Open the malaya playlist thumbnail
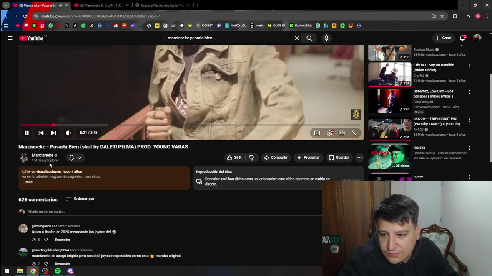Screen dimensions: 492x276 coord(390,156)
